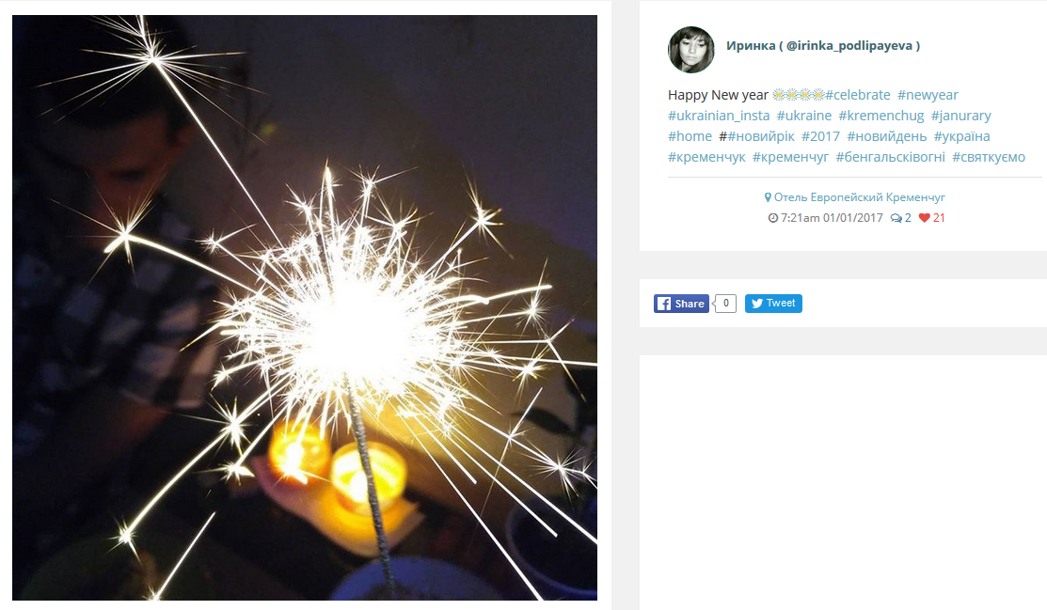This screenshot has height=610, width=1047.
Task: Click the red heart likes icon
Action: pyautogui.click(x=924, y=217)
